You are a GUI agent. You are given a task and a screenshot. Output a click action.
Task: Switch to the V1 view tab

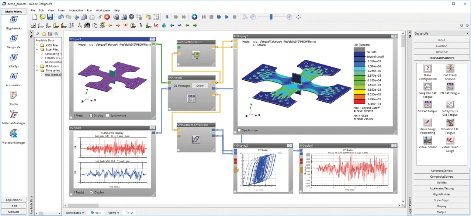pos(129,213)
